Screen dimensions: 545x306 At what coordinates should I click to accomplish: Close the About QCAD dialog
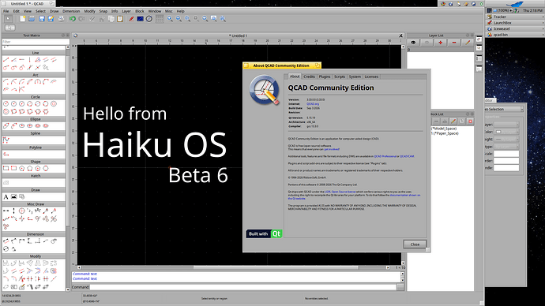click(415, 244)
